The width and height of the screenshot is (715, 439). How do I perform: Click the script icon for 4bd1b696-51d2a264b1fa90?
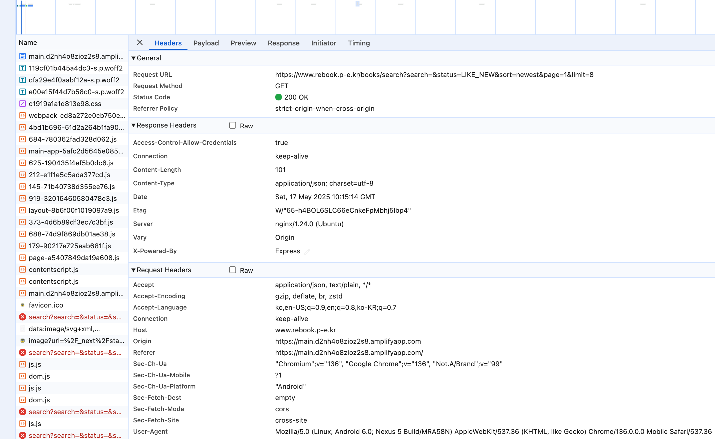click(22, 127)
